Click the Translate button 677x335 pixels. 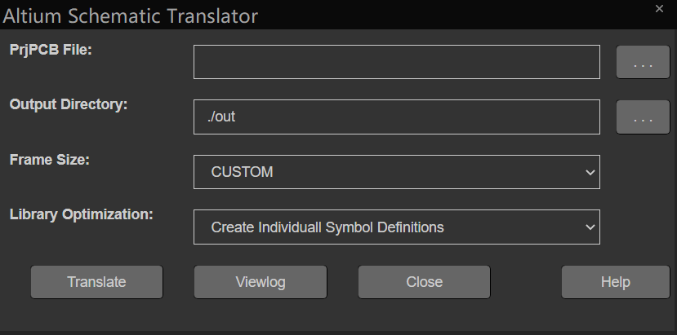coord(96,282)
